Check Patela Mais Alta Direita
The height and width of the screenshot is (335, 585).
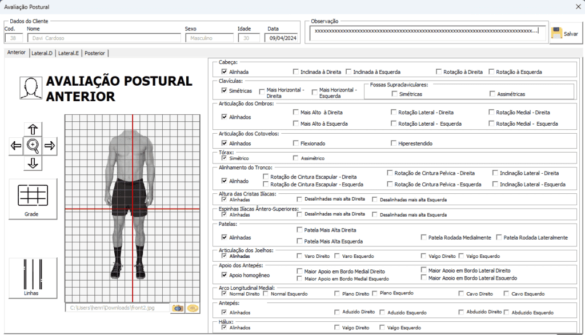pyautogui.click(x=299, y=230)
